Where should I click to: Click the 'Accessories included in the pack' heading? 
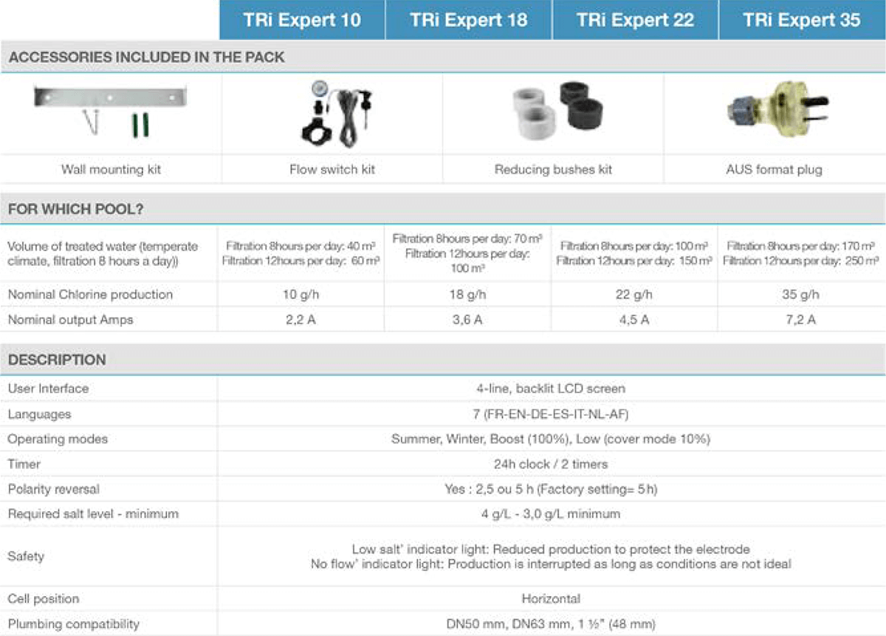coord(146,58)
